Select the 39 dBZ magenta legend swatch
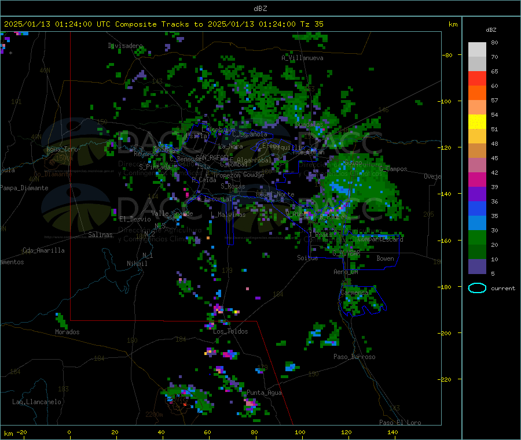This screenshot has width=521, height=440. 477,179
